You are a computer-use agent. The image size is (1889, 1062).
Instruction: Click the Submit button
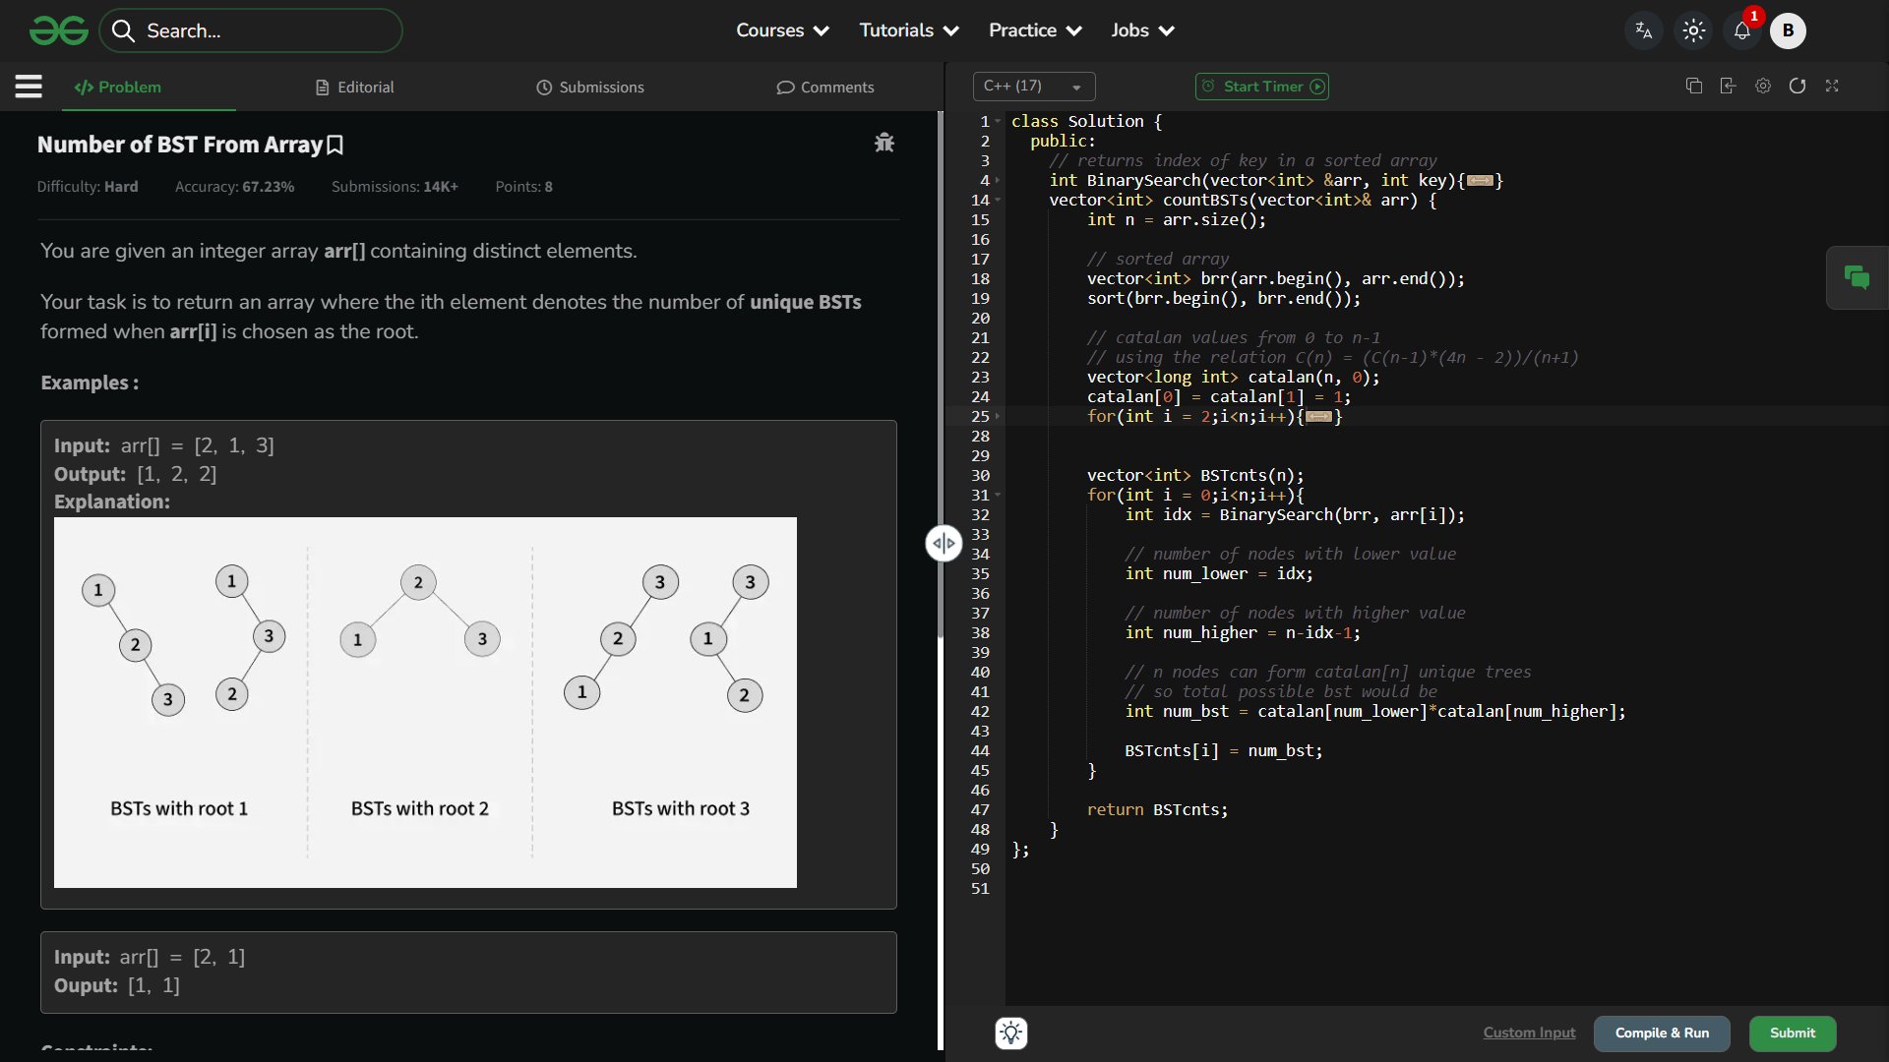coord(1792,1032)
